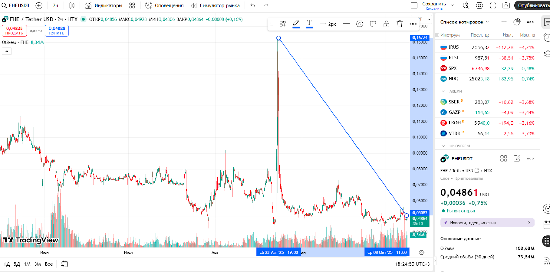Collapse the indicator legend with the caret button
The width and height of the screenshot is (550, 272).
pos(7,51)
